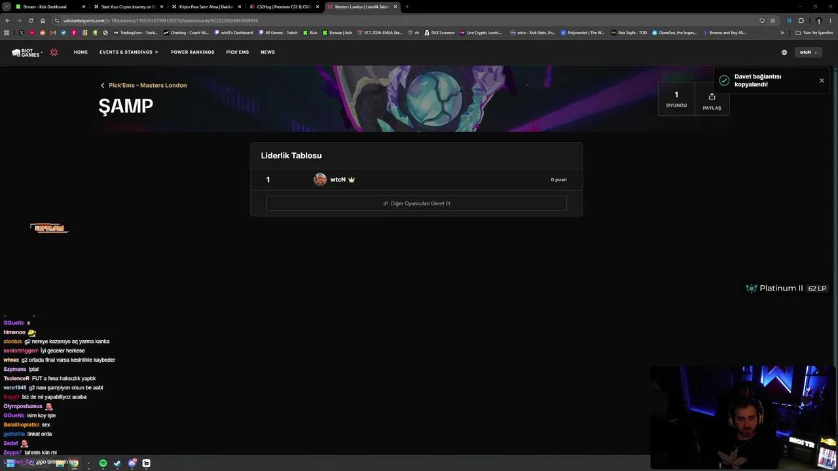Click the wtcN player name row
This screenshot has width=838, height=471.
[x=416, y=179]
